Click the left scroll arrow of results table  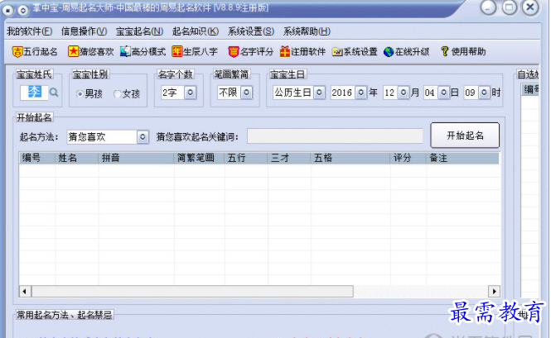25,292
